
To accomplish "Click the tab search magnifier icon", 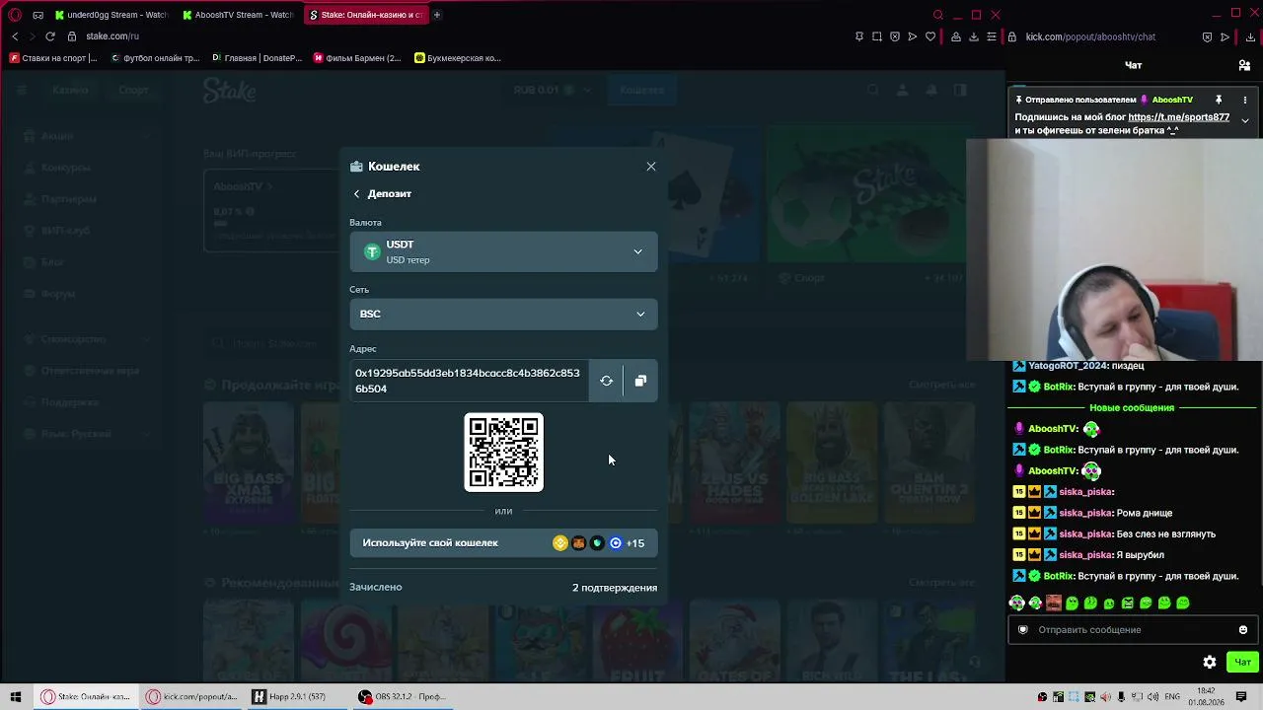I will pos(938,15).
